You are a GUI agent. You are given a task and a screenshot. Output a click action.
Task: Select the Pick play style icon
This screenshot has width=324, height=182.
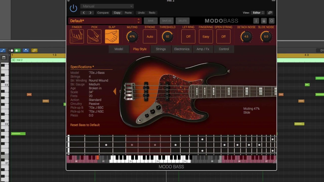pos(94,36)
